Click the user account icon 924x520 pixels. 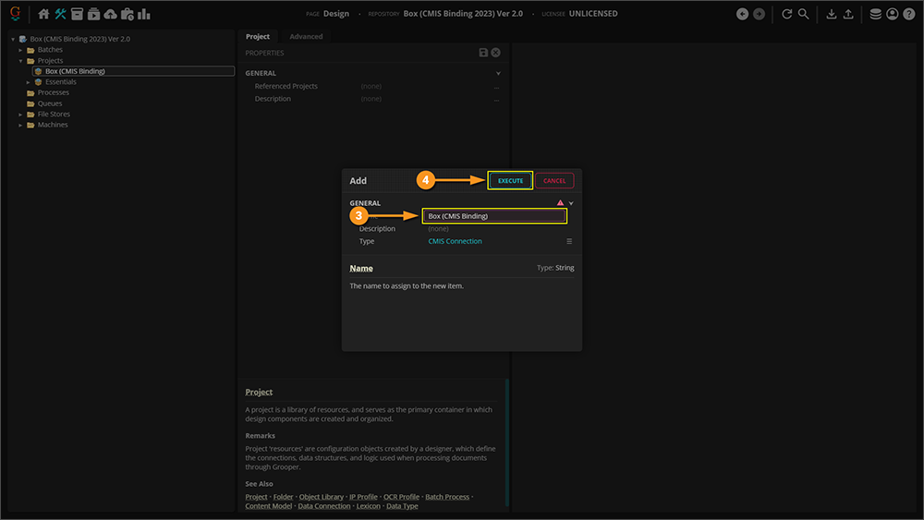[892, 14]
